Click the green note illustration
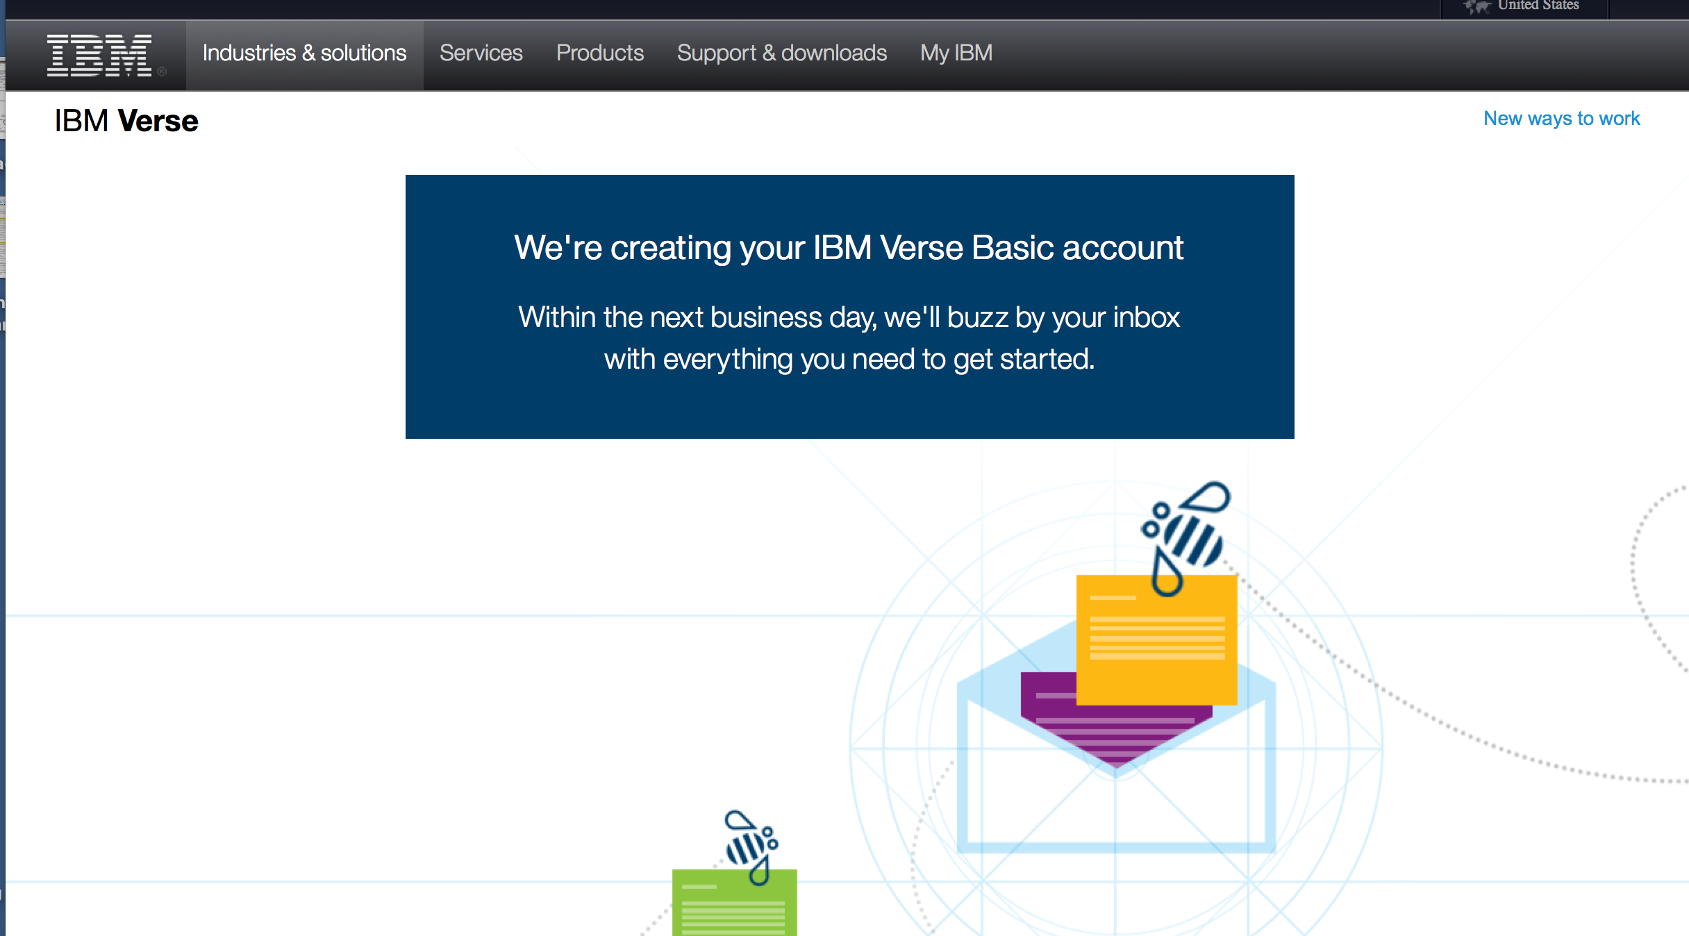Screen dimensions: 1689x936 click(735, 903)
